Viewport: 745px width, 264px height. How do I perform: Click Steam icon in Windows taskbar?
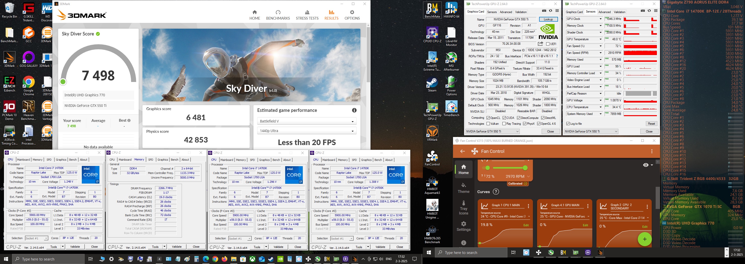(271, 259)
